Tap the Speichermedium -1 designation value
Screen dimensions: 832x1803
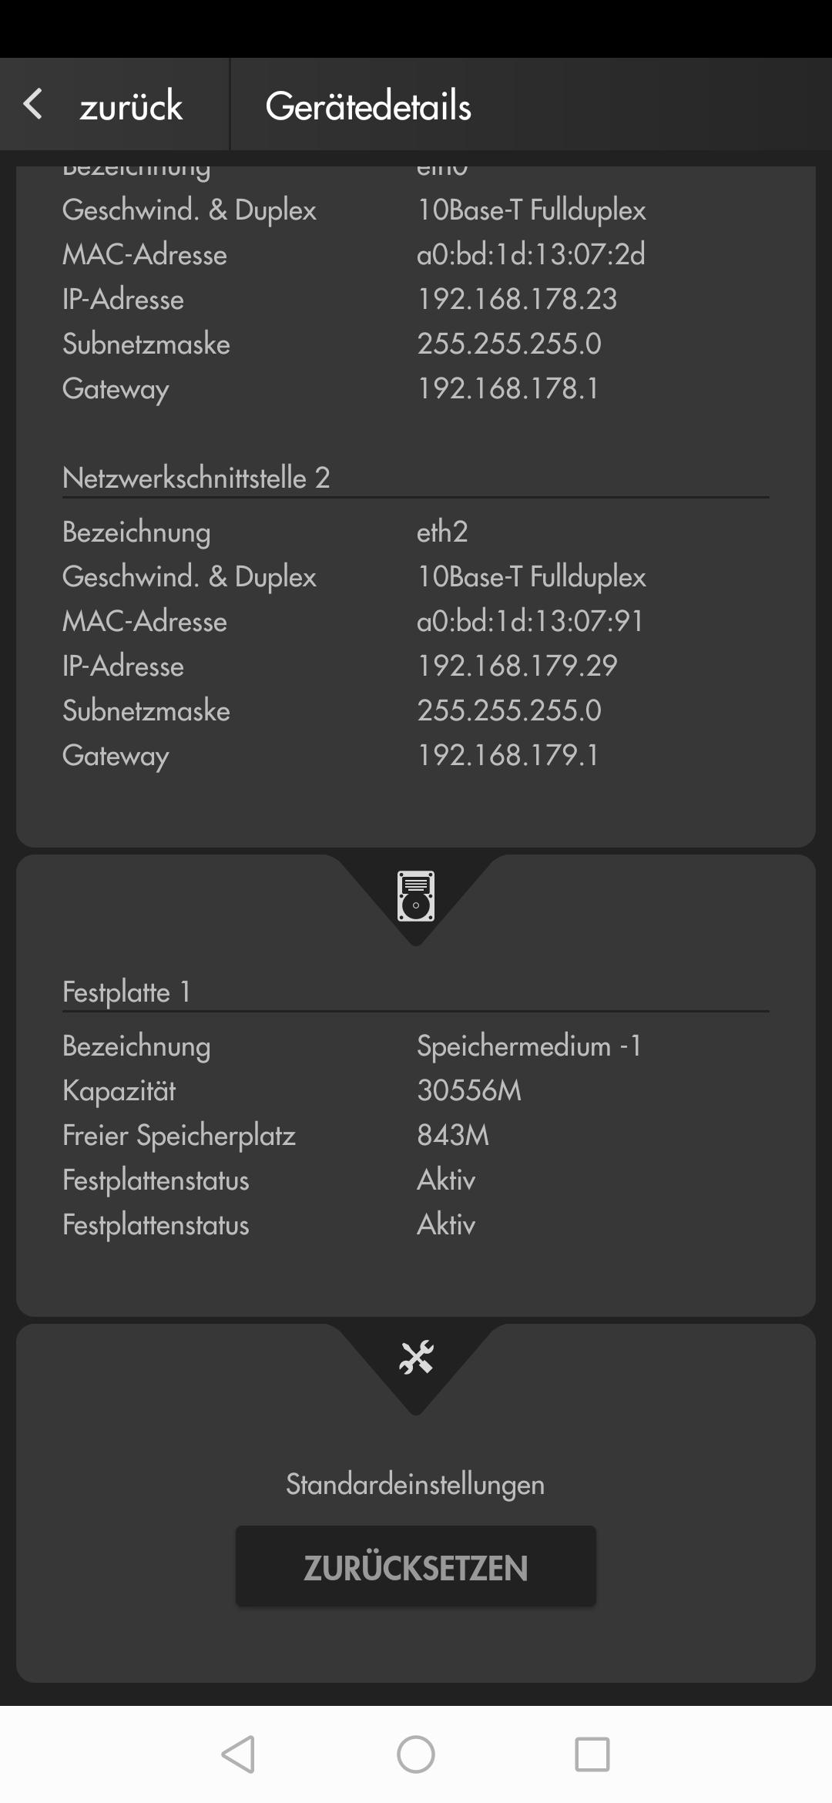coord(528,1046)
